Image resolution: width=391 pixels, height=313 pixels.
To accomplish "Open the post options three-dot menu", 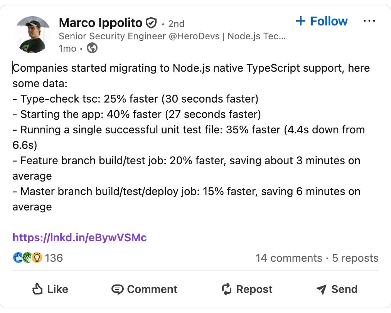I will tap(369, 21).
